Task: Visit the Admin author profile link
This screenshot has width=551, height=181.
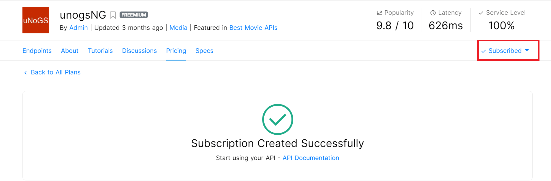Action: 79,28
